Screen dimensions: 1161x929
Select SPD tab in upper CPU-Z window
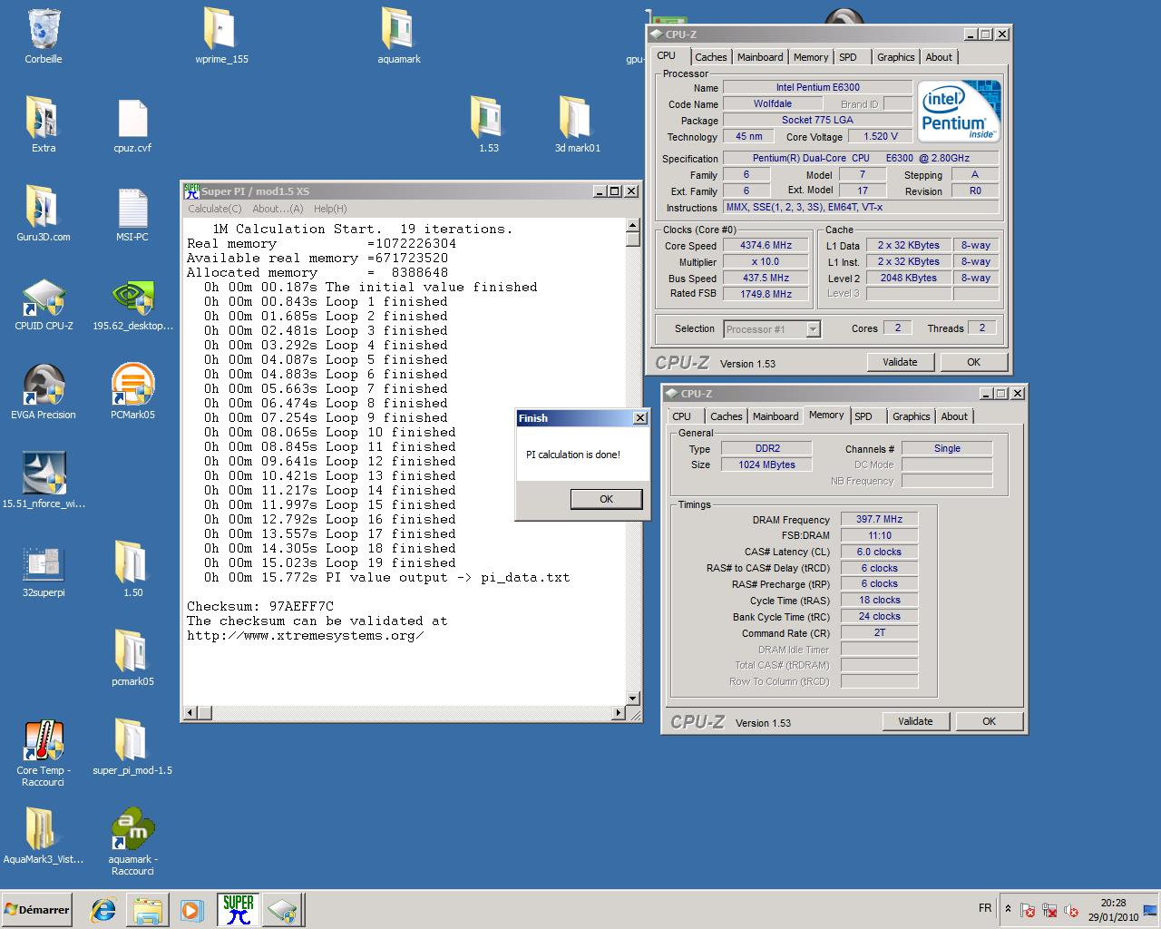click(848, 57)
